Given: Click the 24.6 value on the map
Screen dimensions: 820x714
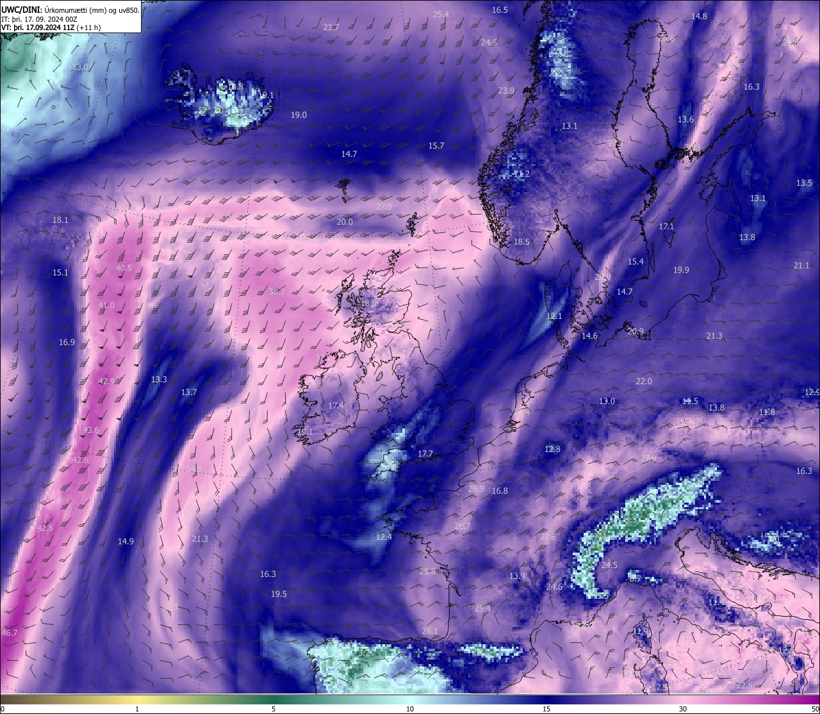Looking at the screenshot, I should click(554, 587).
